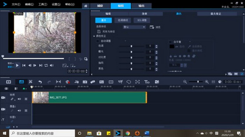This screenshot has width=245, height=137.
Task: Increase the contrast value with stepper
Action: pos(156,57)
